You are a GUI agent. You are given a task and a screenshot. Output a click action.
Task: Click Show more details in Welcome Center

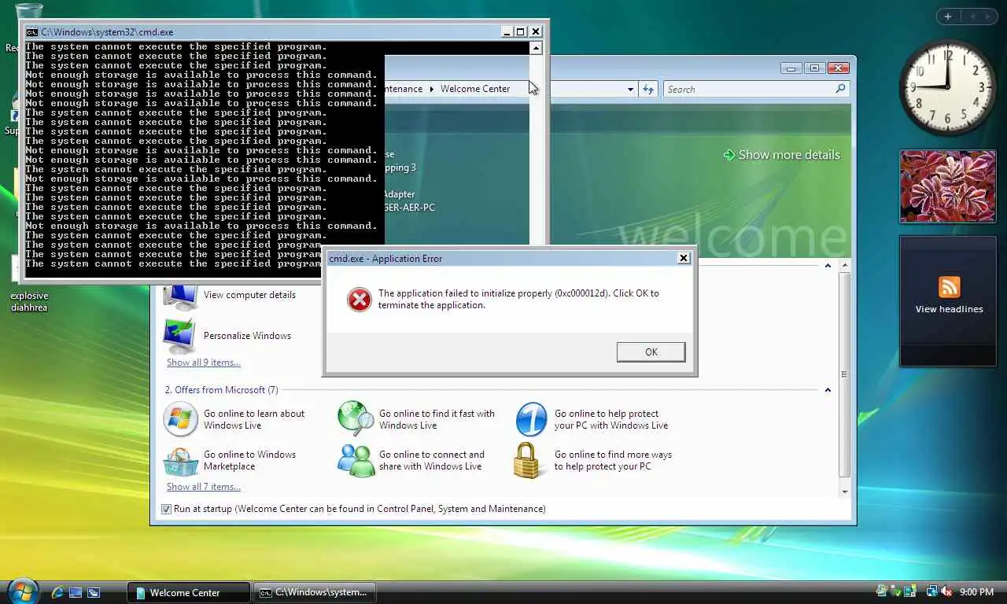[789, 155]
